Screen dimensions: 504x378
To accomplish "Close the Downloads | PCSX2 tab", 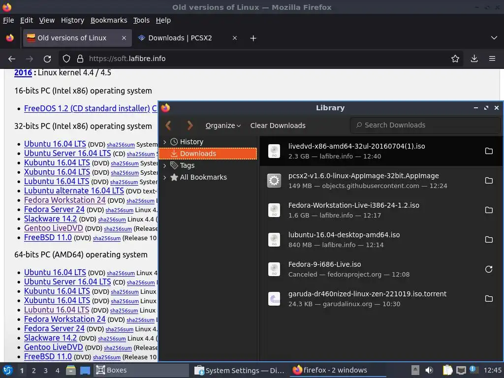I will point(235,38).
